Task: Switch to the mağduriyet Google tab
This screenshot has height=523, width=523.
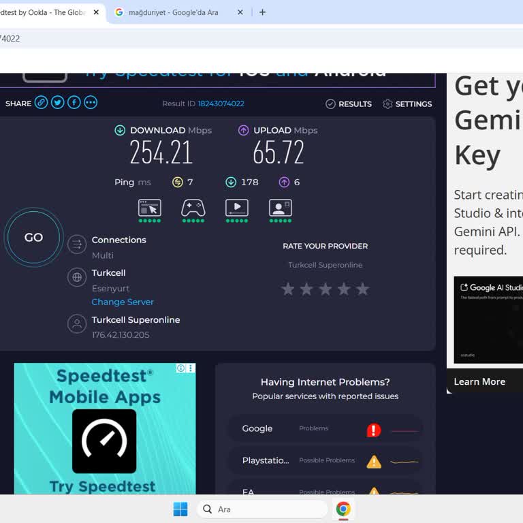Action: coord(173,12)
